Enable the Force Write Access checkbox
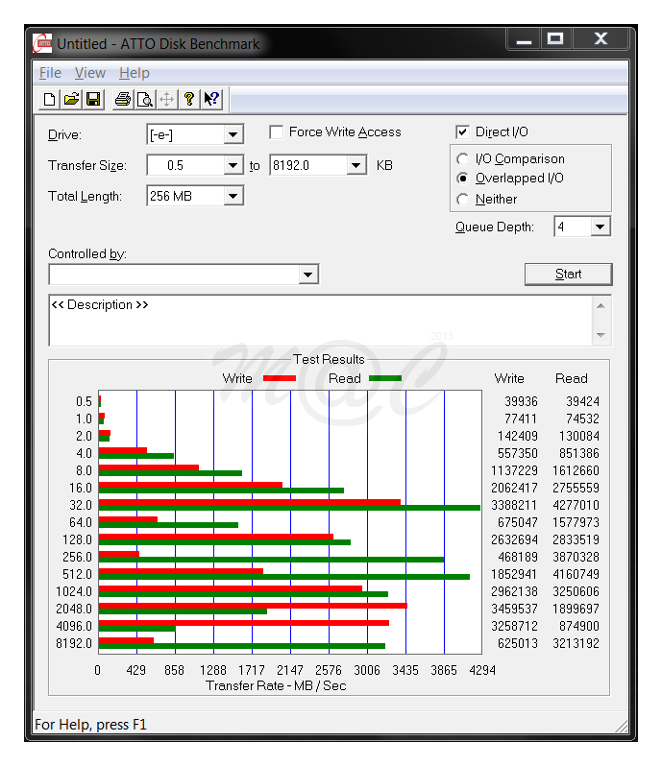Viewport: 662px width, 766px height. [277, 132]
